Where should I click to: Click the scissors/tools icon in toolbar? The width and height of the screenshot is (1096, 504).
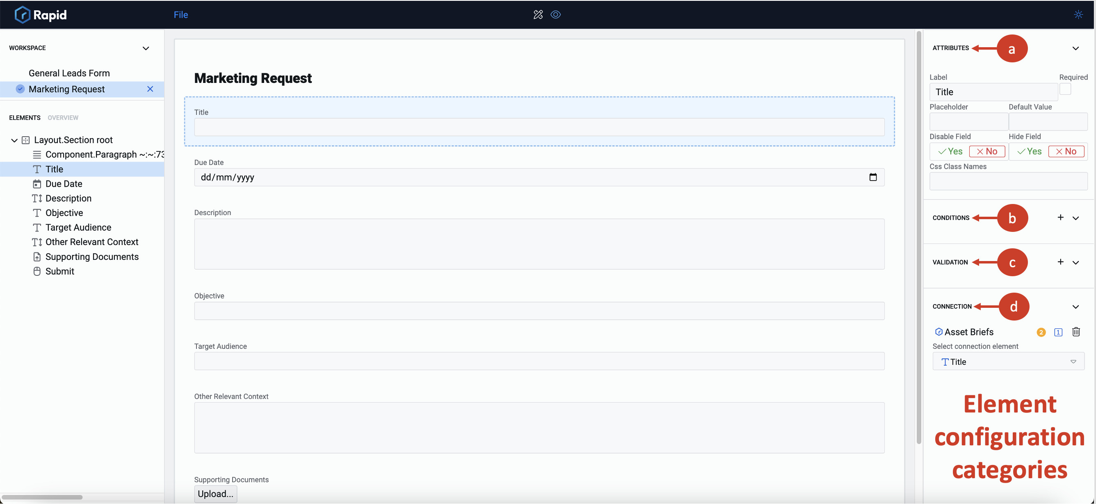click(538, 14)
